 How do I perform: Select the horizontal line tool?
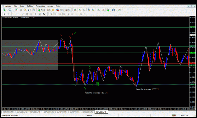coord(18,14)
